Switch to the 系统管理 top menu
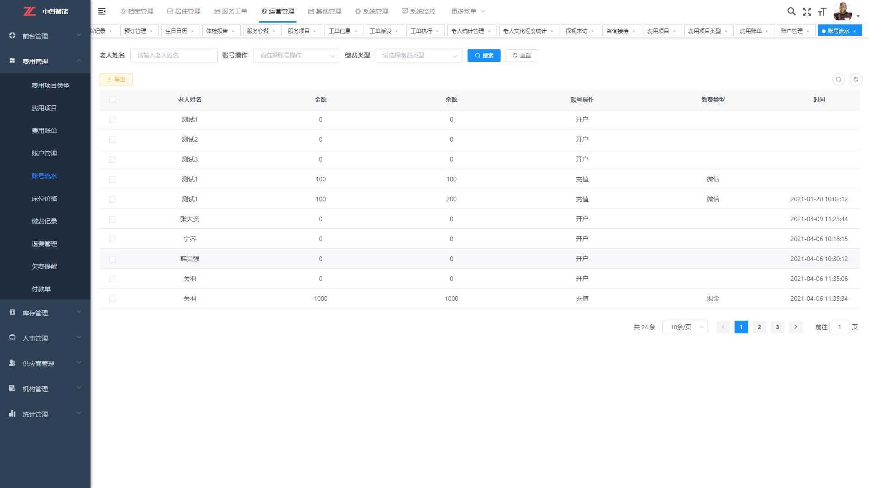This screenshot has width=869, height=488. 371,11
